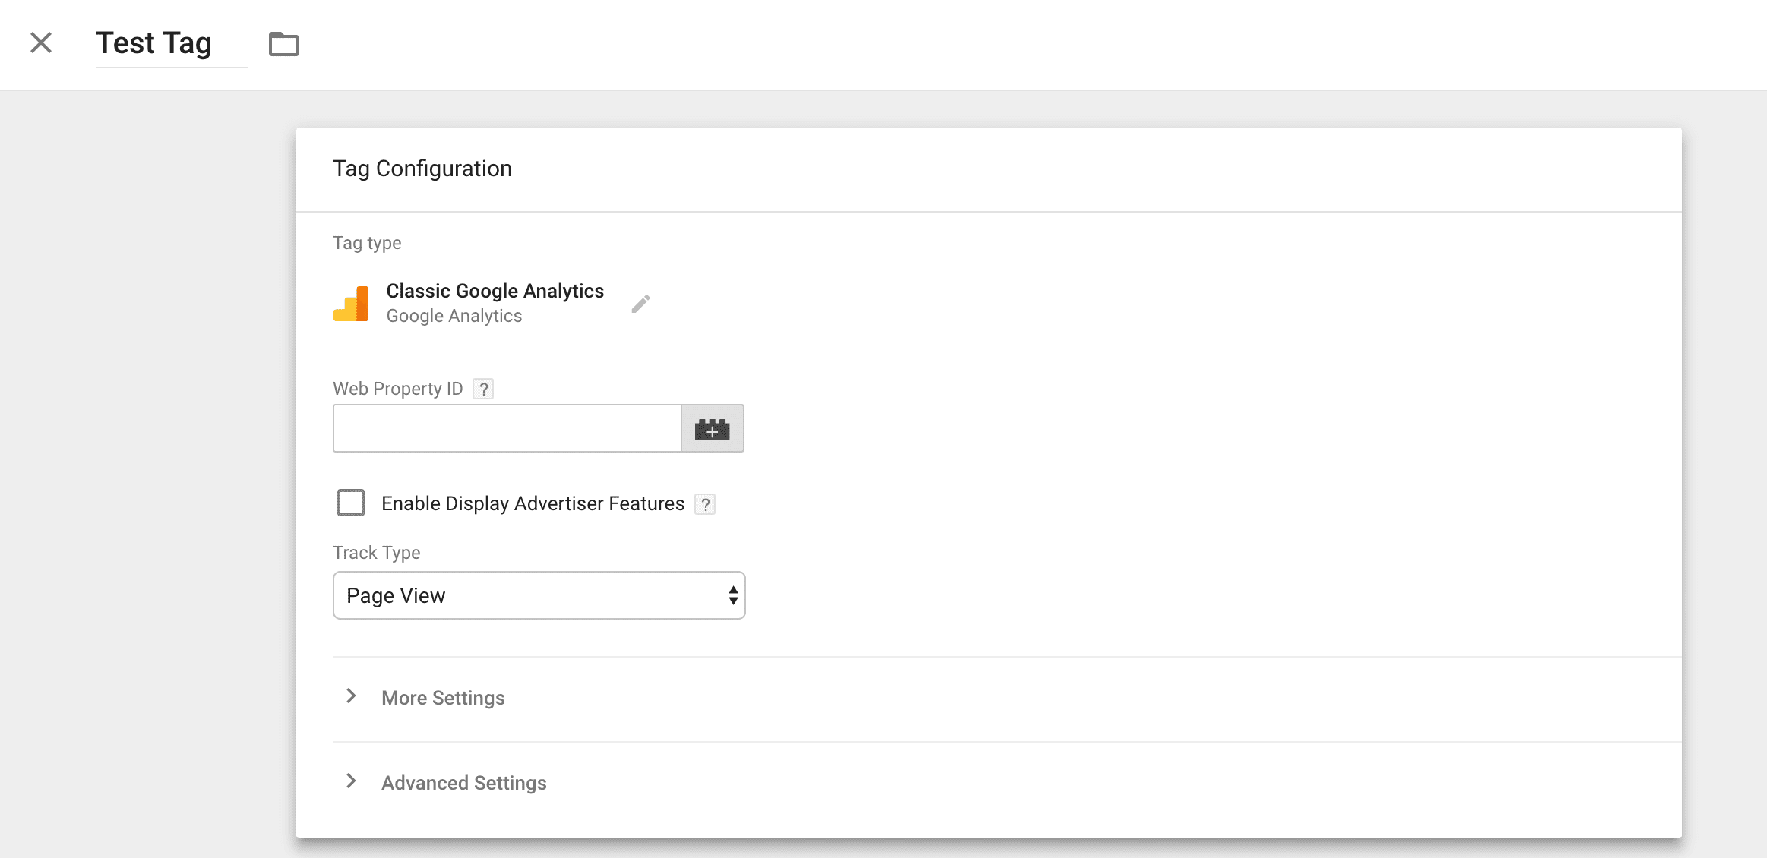Open the pencil icon to edit tag type
The image size is (1767, 858).
coord(640,302)
